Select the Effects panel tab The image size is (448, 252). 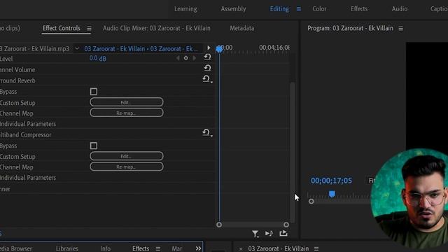[141, 248]
